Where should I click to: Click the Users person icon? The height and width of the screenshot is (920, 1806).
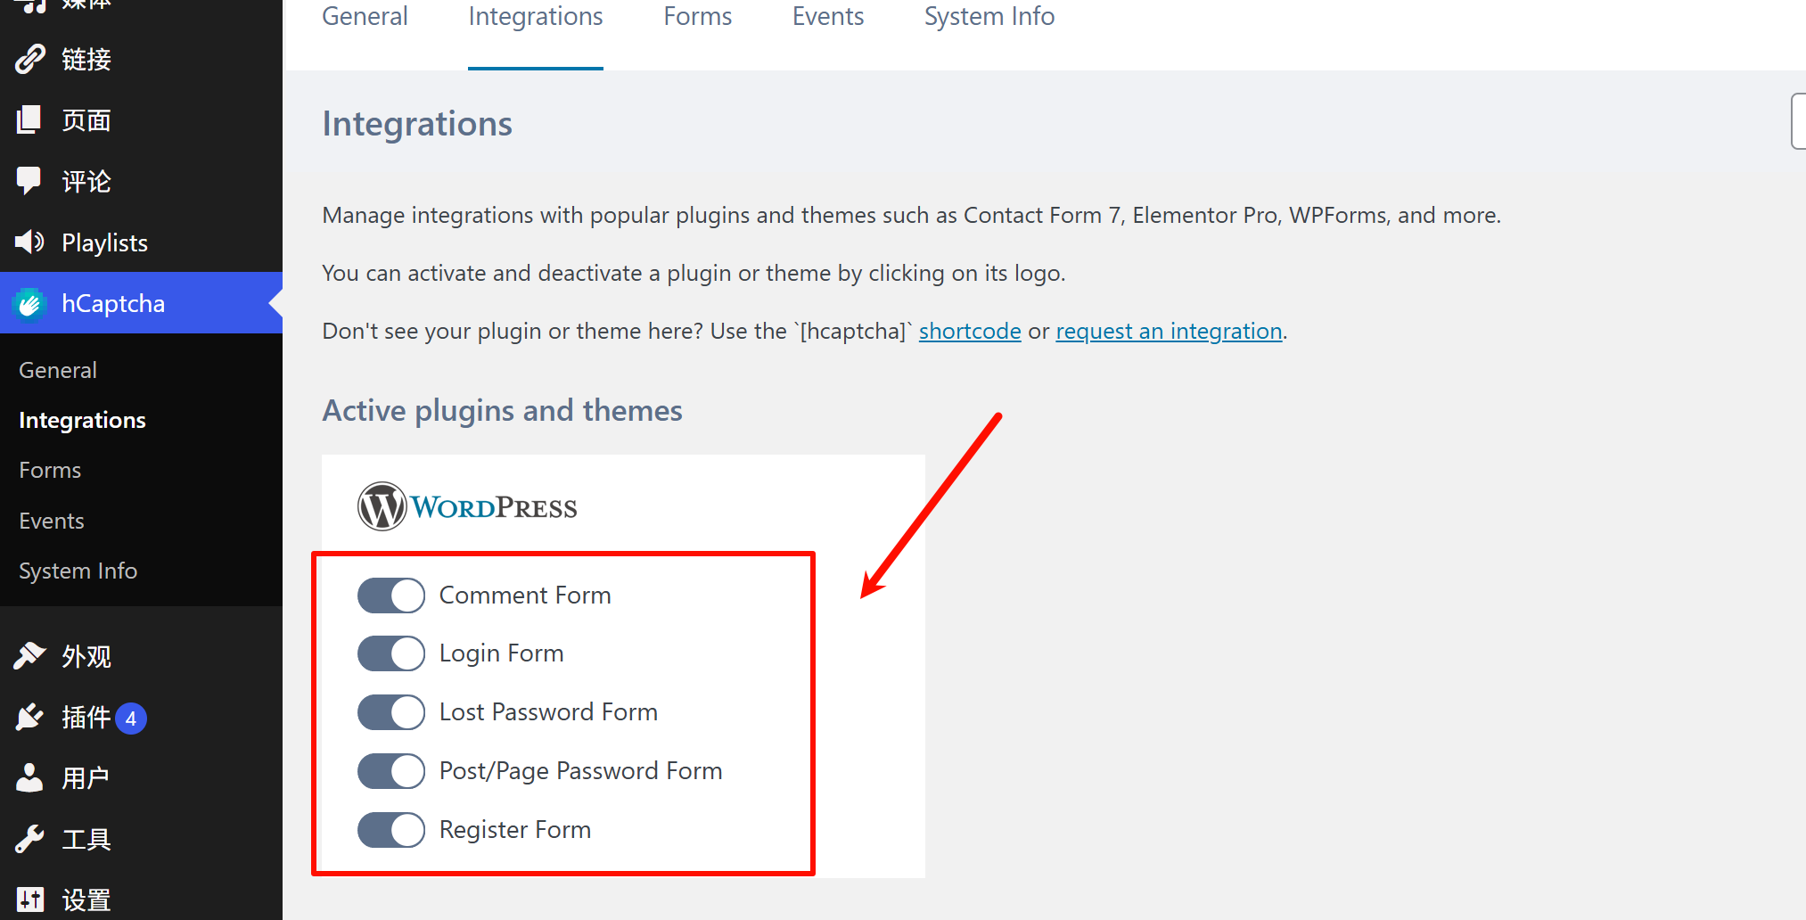pos(29,777)
